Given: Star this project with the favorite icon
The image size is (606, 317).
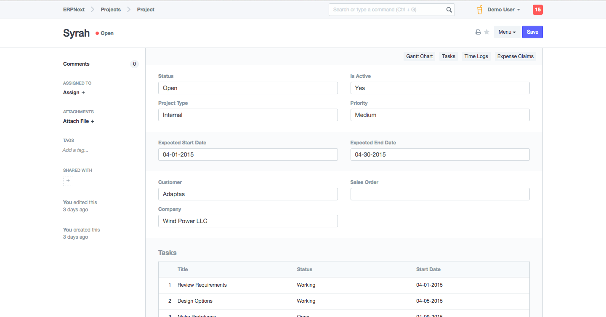Looking at the screenshot, I should coord(486,32).
